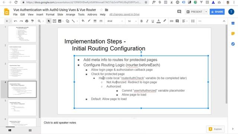This screenshot has height=134, width=238.
Task: Open Calendar in side panel
Action: coord(233,23)
